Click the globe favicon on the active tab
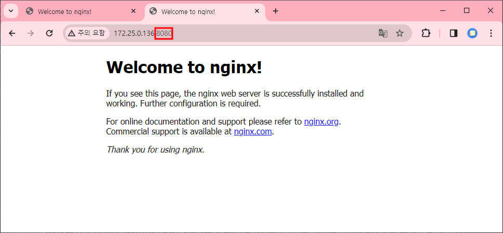Viewport: 503px width, 233px height. coord(153,11)
